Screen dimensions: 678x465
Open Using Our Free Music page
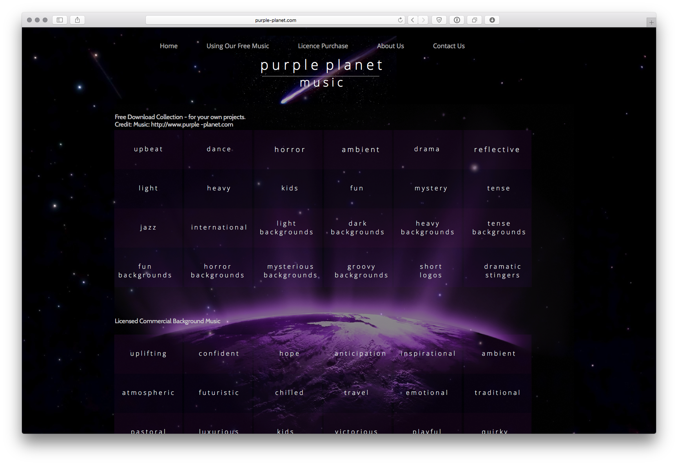click(237, 46)
